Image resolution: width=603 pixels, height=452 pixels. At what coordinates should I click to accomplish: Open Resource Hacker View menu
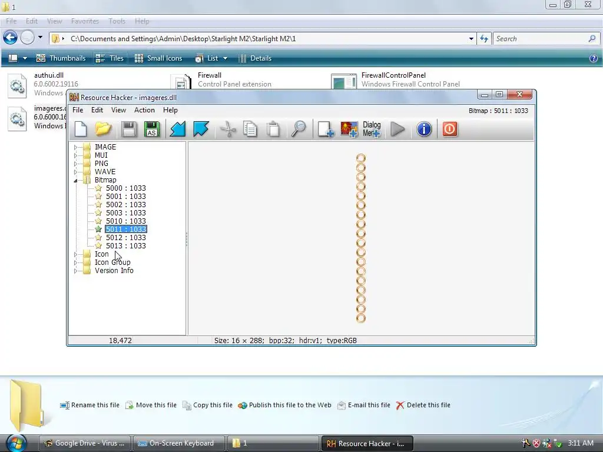(118, 110)
